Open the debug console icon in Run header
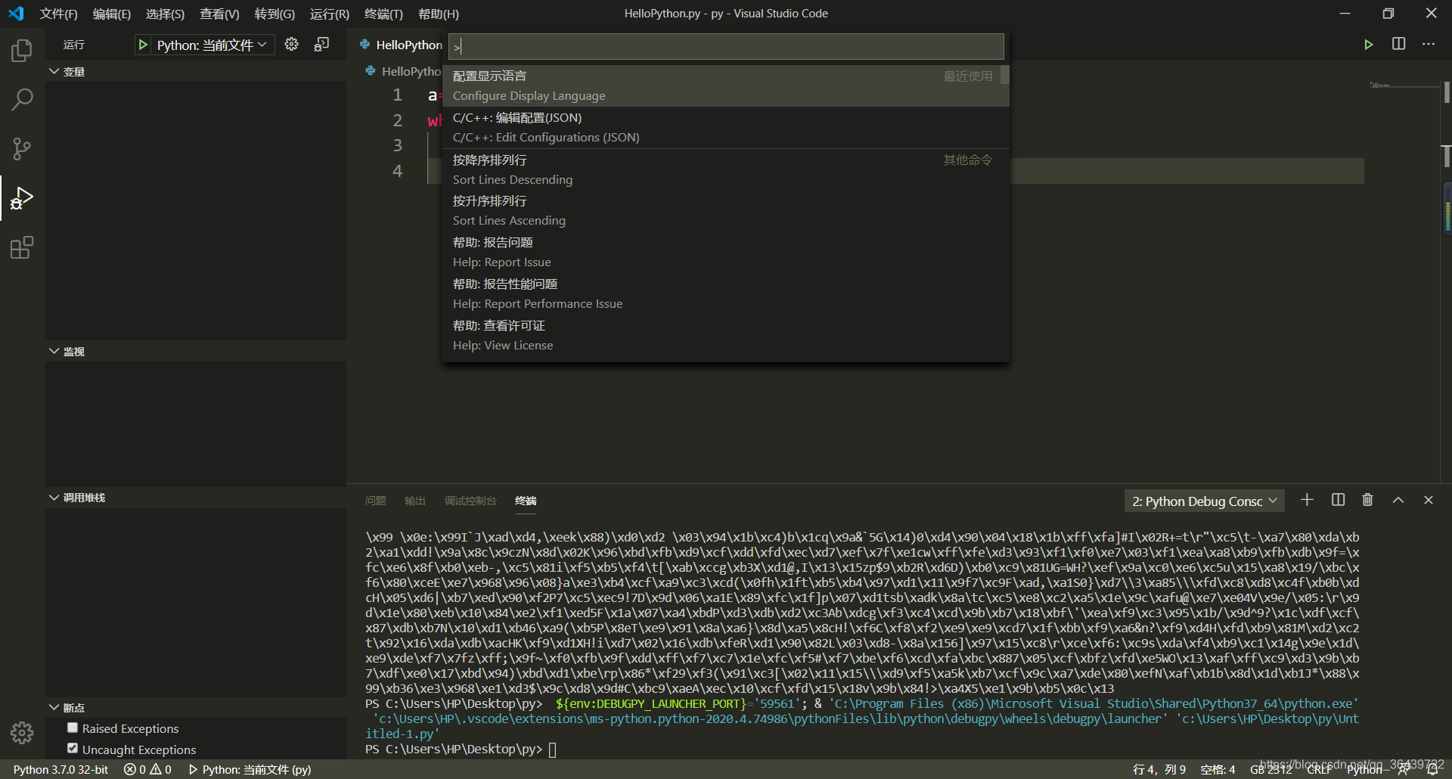The height and width of the screenshot is (779, 1452). tap(321, 45)
